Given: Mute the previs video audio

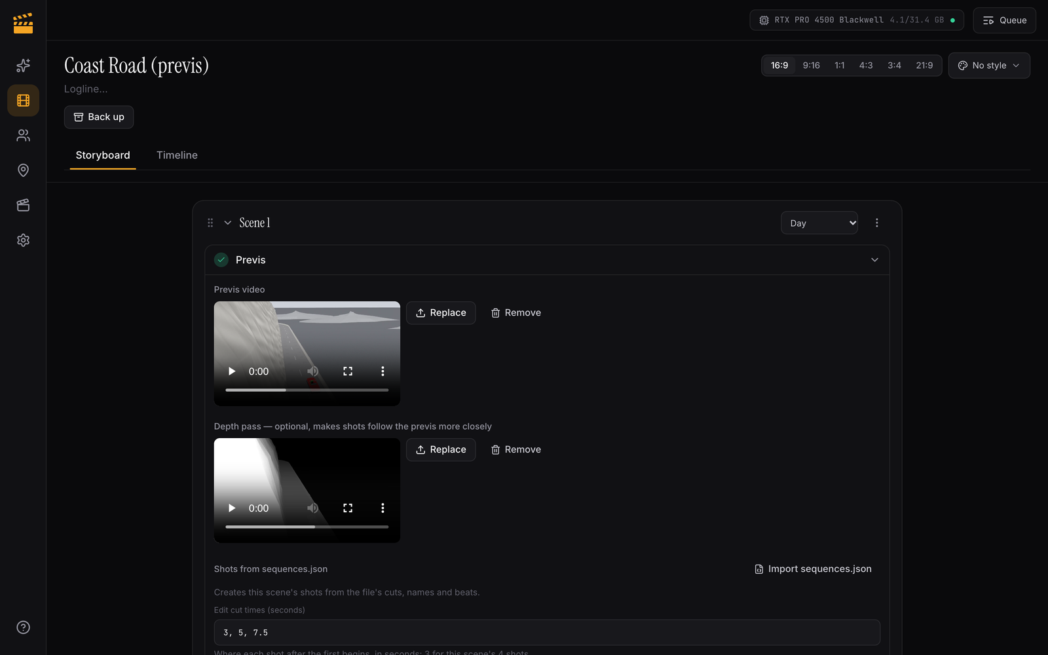Looking at the screenshot, I should 313,371.
